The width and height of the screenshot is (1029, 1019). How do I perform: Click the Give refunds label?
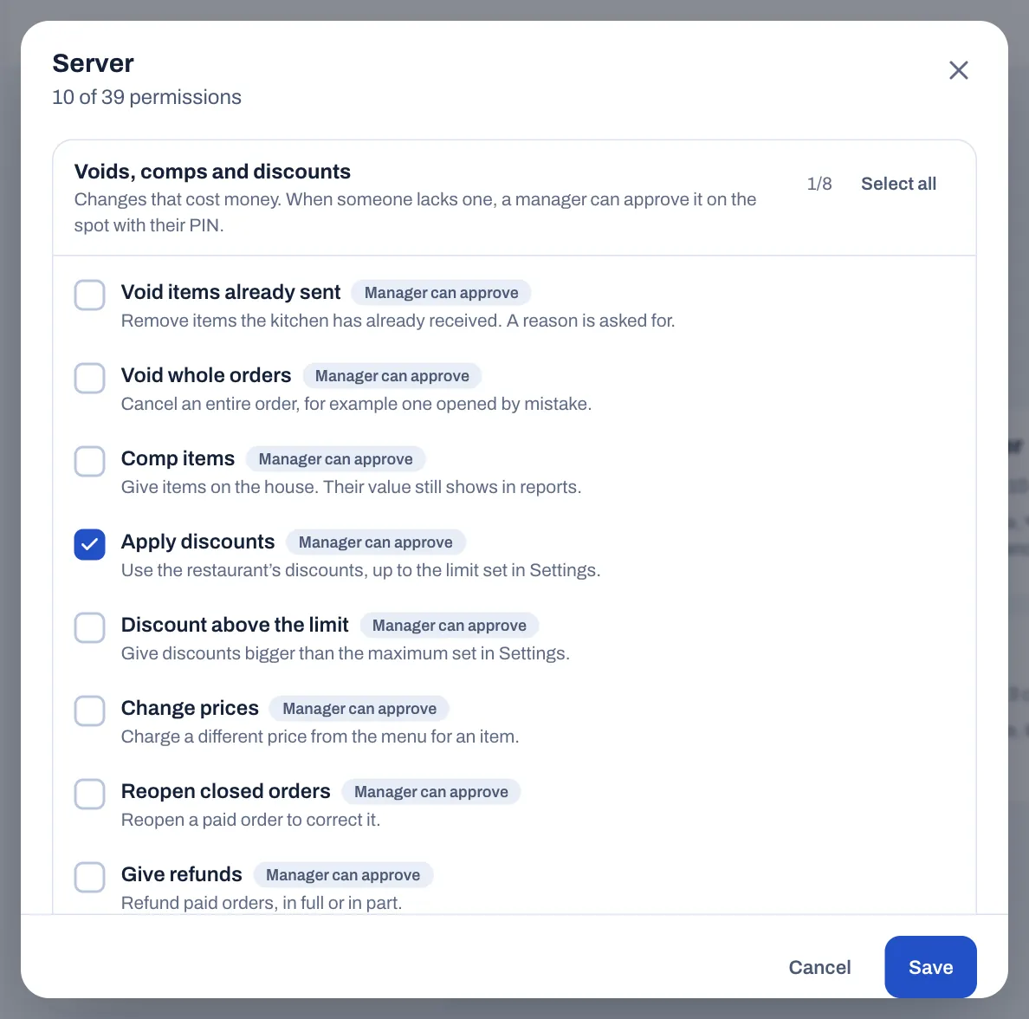[x=182, y=874]
